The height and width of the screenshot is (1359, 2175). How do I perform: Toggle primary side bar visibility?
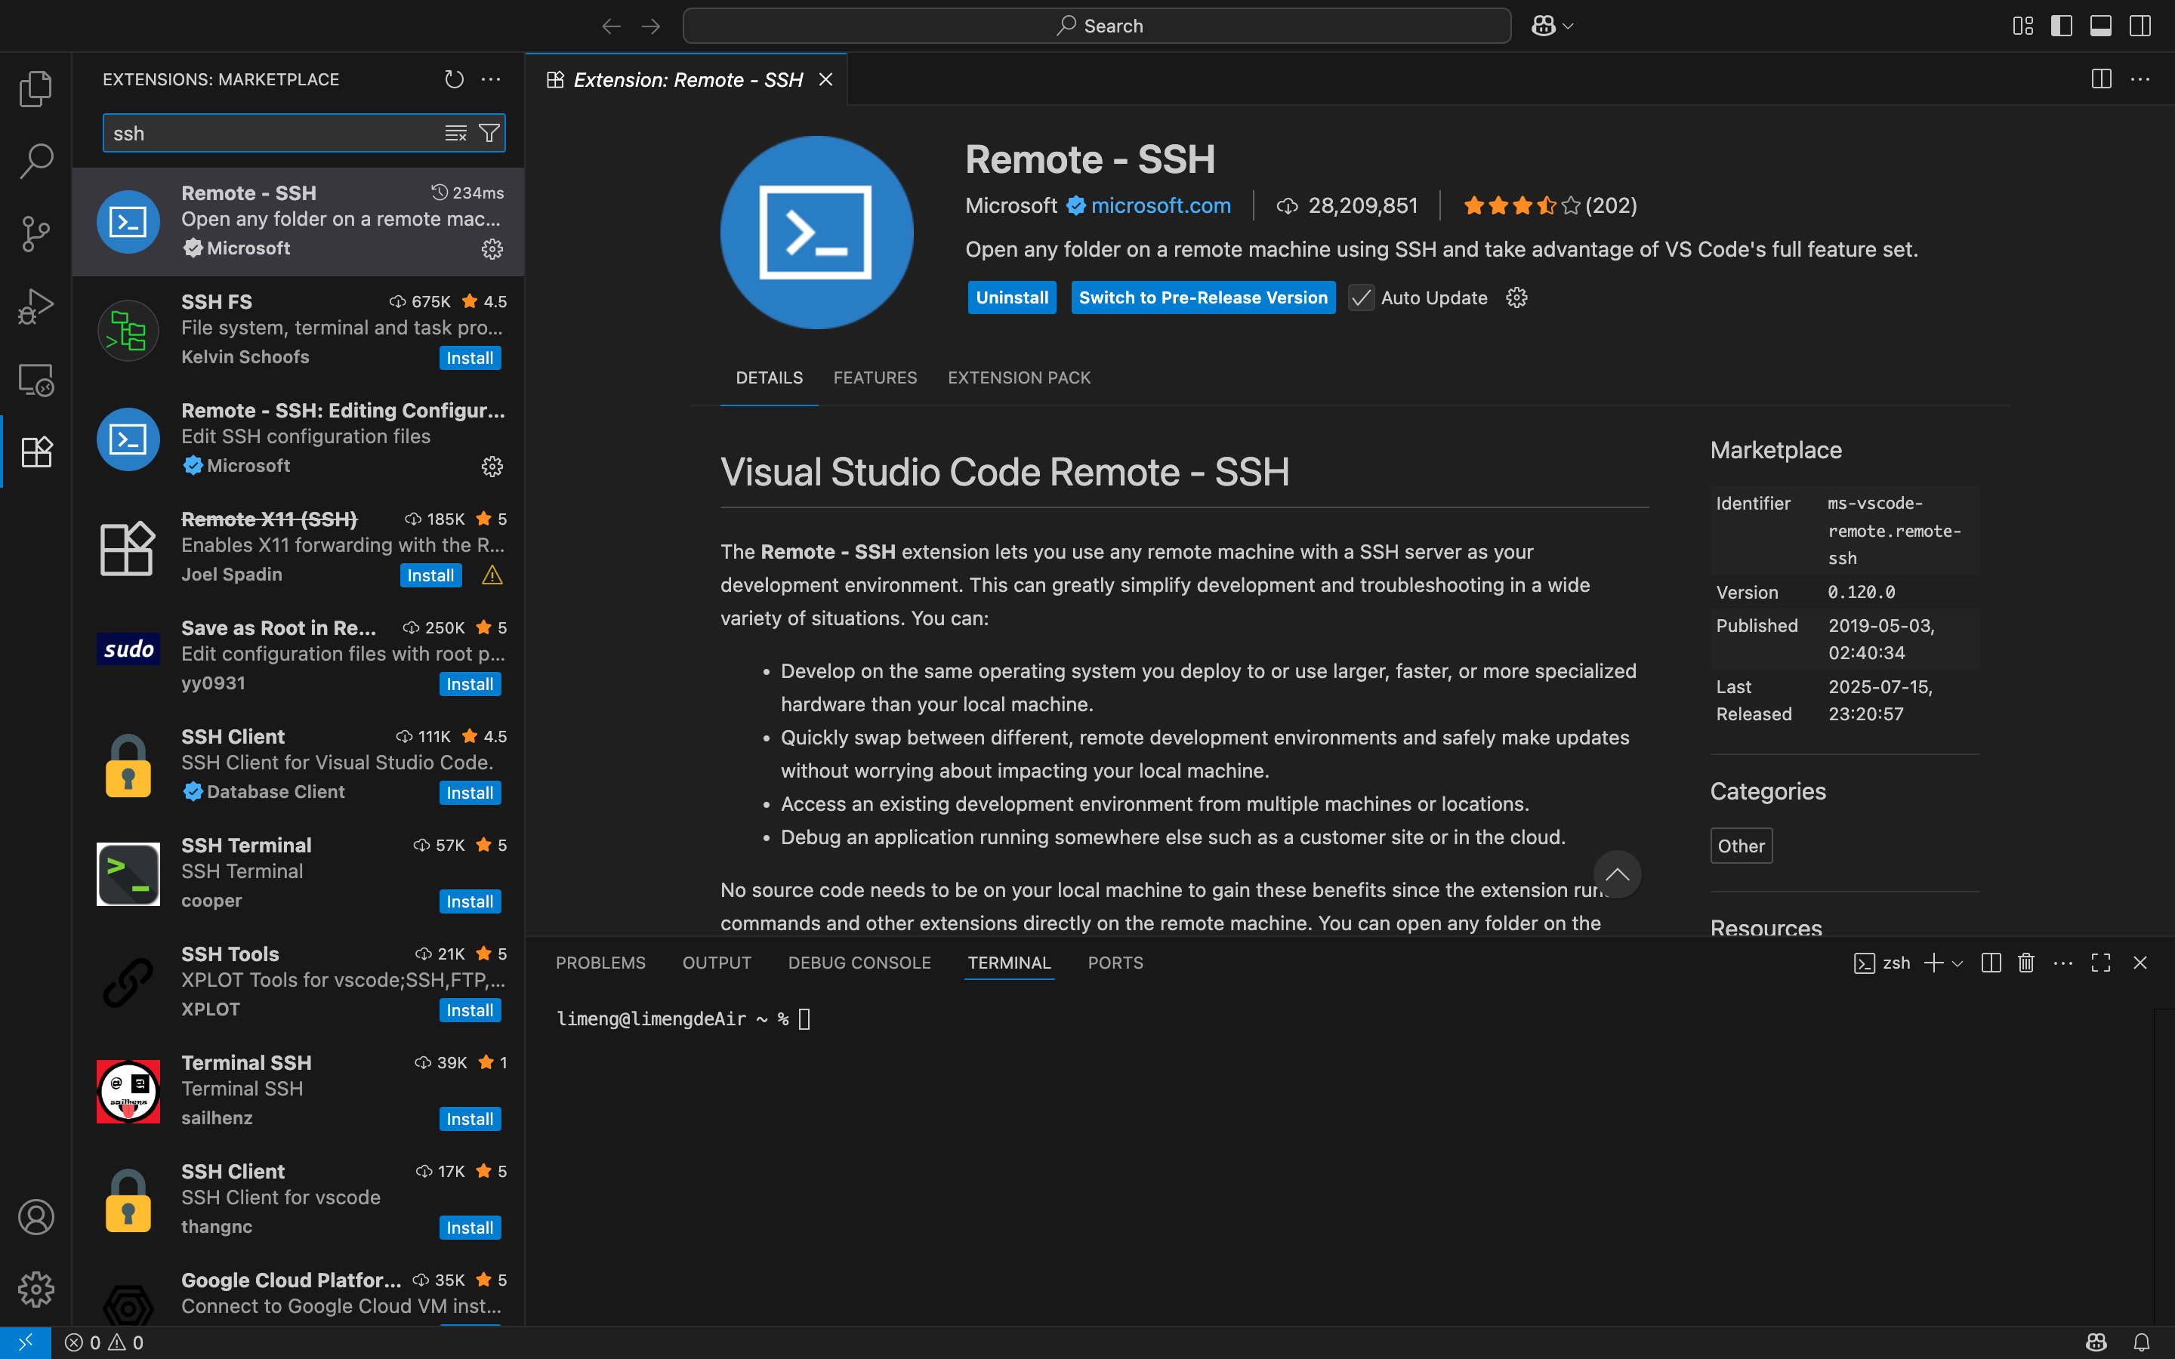tap(2062, 26)
